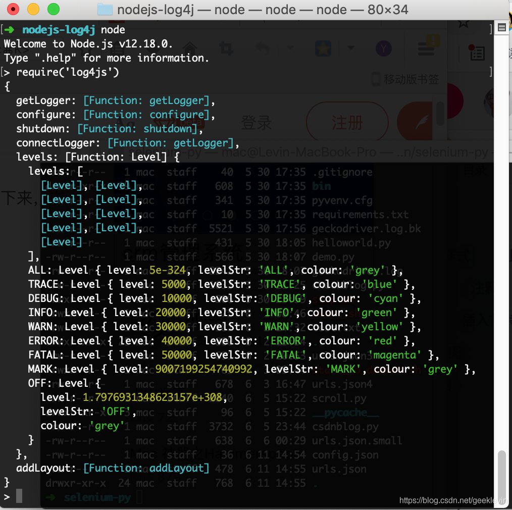
Task: Zoom the terminal with the green button
Action: [54, 9]
